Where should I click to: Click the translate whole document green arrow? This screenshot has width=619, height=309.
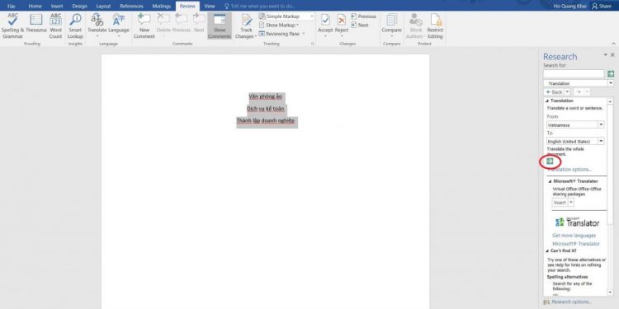point(550,162)
